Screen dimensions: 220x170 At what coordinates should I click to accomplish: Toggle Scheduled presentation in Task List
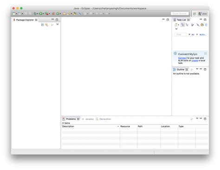coord(187,25)
